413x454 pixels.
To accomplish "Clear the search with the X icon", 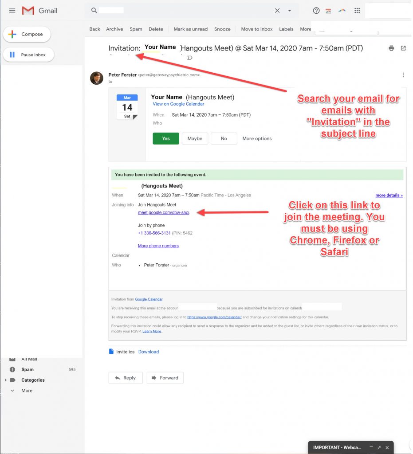I will click(x=277, y=11).
